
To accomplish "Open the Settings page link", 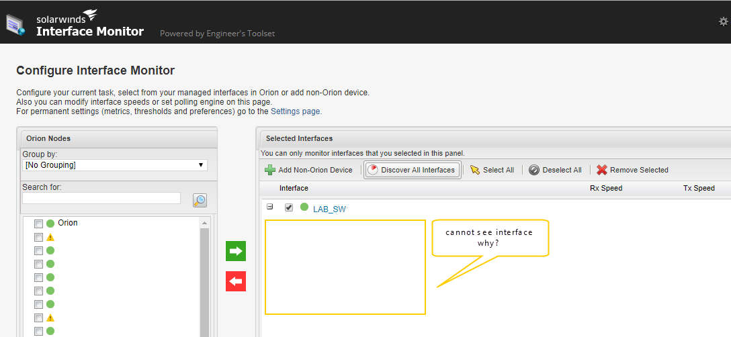I will 296,111.
